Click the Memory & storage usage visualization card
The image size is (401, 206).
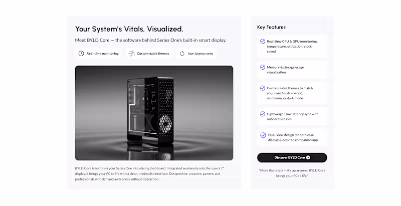coord(292,70)
